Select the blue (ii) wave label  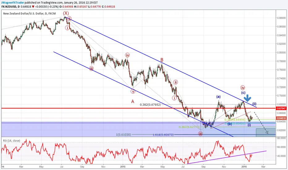tap(254, 104)
